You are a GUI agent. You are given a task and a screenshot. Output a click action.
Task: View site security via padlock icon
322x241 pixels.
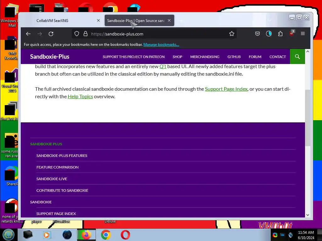[86, 34]
